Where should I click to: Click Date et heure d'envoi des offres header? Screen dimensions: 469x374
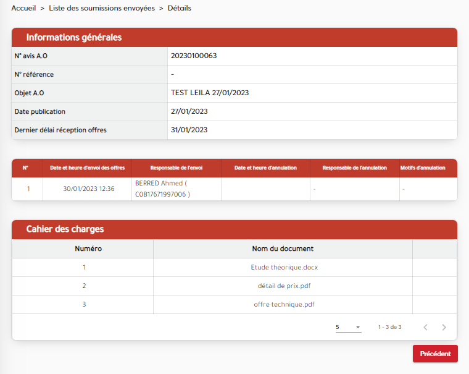pyautogui.click(x=88, y=168)
